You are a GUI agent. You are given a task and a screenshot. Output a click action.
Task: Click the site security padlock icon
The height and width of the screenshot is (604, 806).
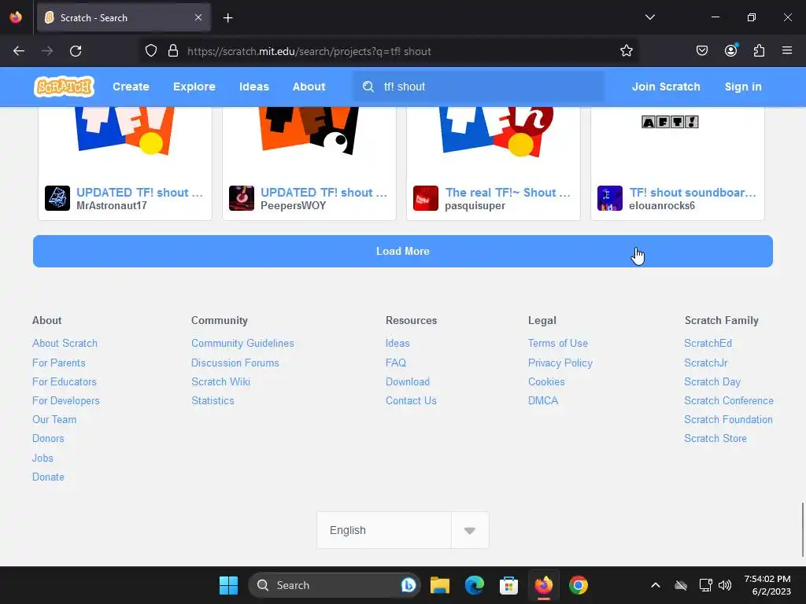point(173,51)
